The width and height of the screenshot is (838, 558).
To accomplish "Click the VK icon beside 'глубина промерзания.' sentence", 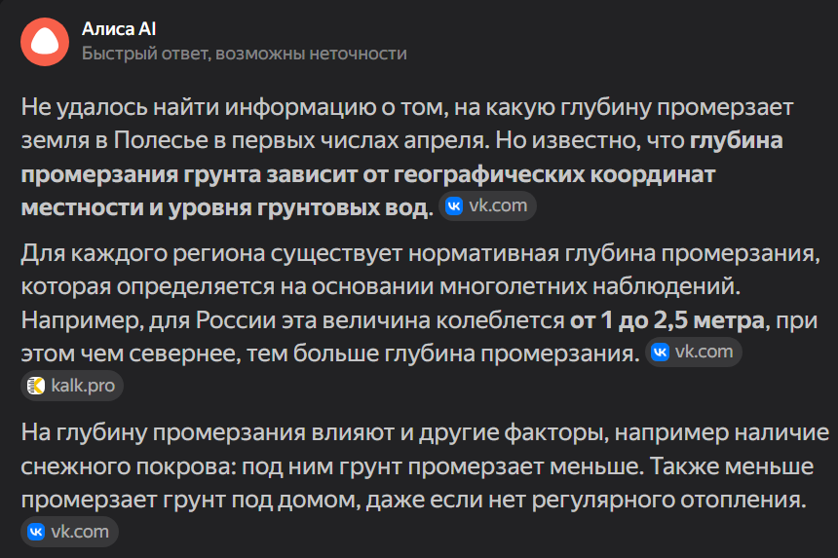I will click(x=660, y=352).
